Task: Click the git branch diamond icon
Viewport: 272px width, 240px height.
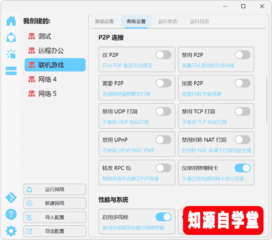Action: 11,198
